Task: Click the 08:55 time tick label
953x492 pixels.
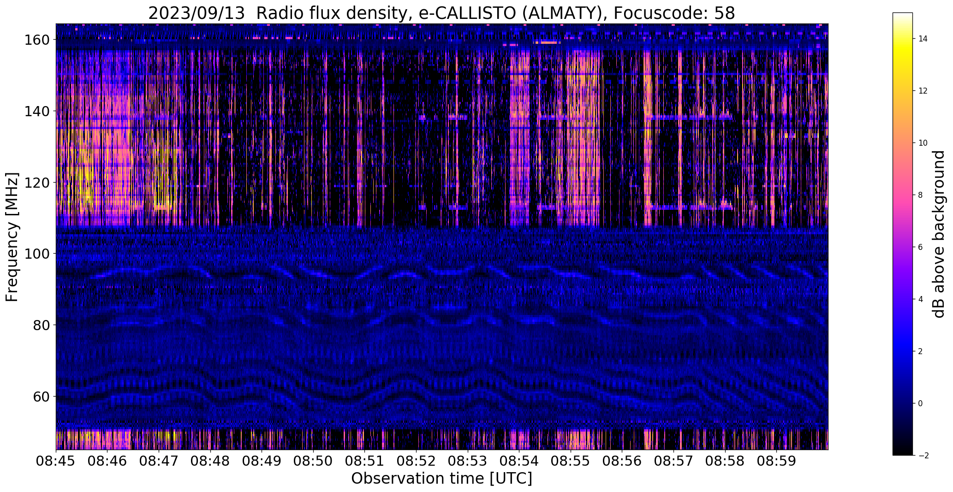Action: click(x=571, y=461)
